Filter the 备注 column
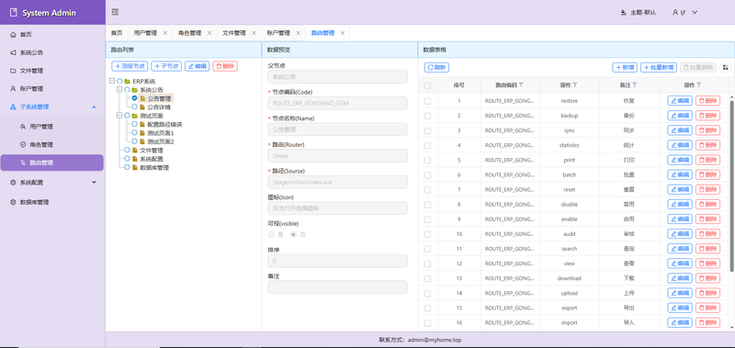735x348 pixels. [x=635, y=84]
